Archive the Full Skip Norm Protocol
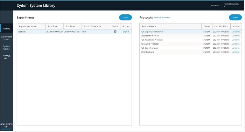Image resolution: width=245 pixels, height=132 pixels. pyautogui.click(x=236, y=32)
